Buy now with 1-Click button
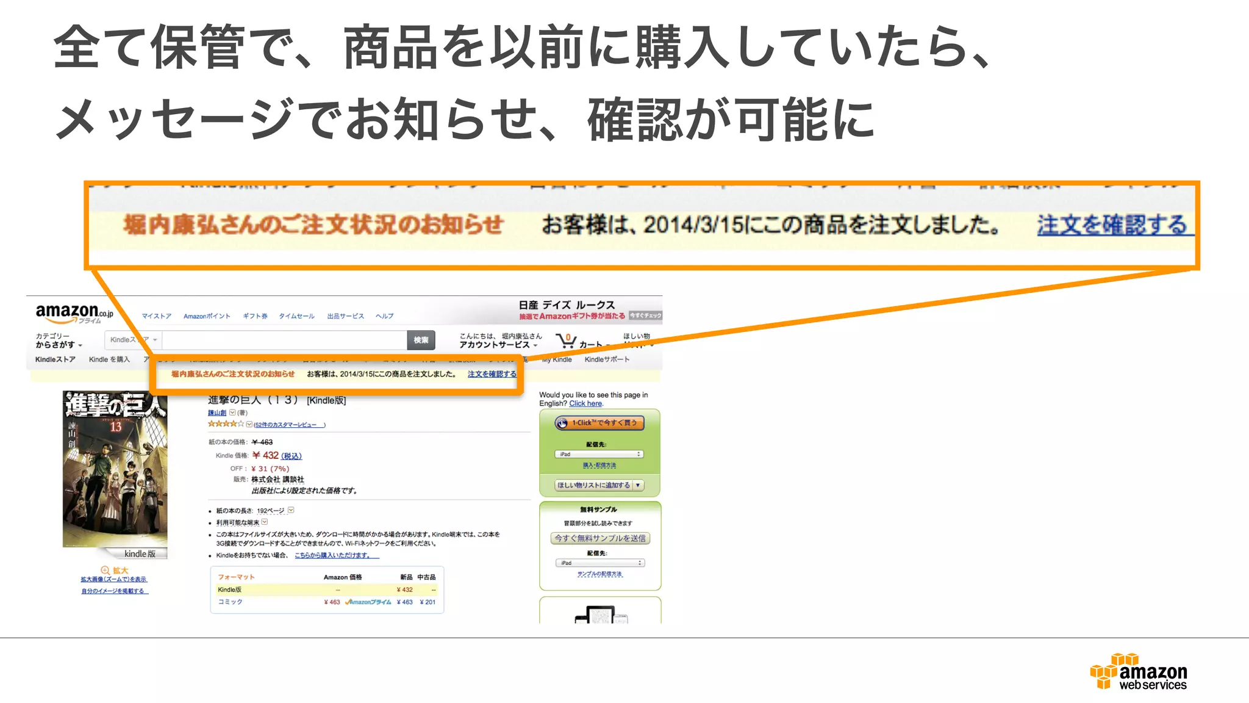Screen dimensions: 1249x703 (x=599, y=423)
